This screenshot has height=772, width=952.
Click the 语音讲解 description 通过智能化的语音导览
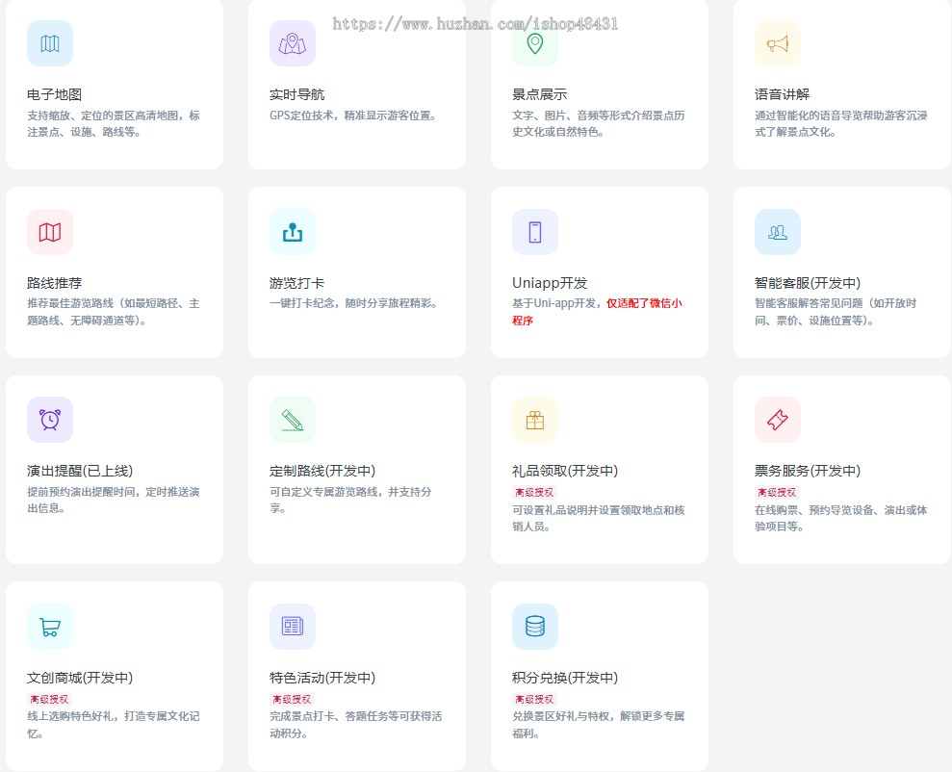[841, 124]
